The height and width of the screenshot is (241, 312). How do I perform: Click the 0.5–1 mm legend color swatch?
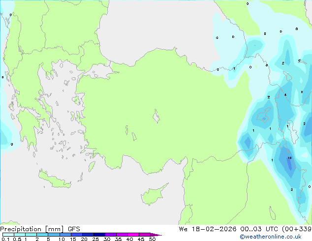point(20,235)
